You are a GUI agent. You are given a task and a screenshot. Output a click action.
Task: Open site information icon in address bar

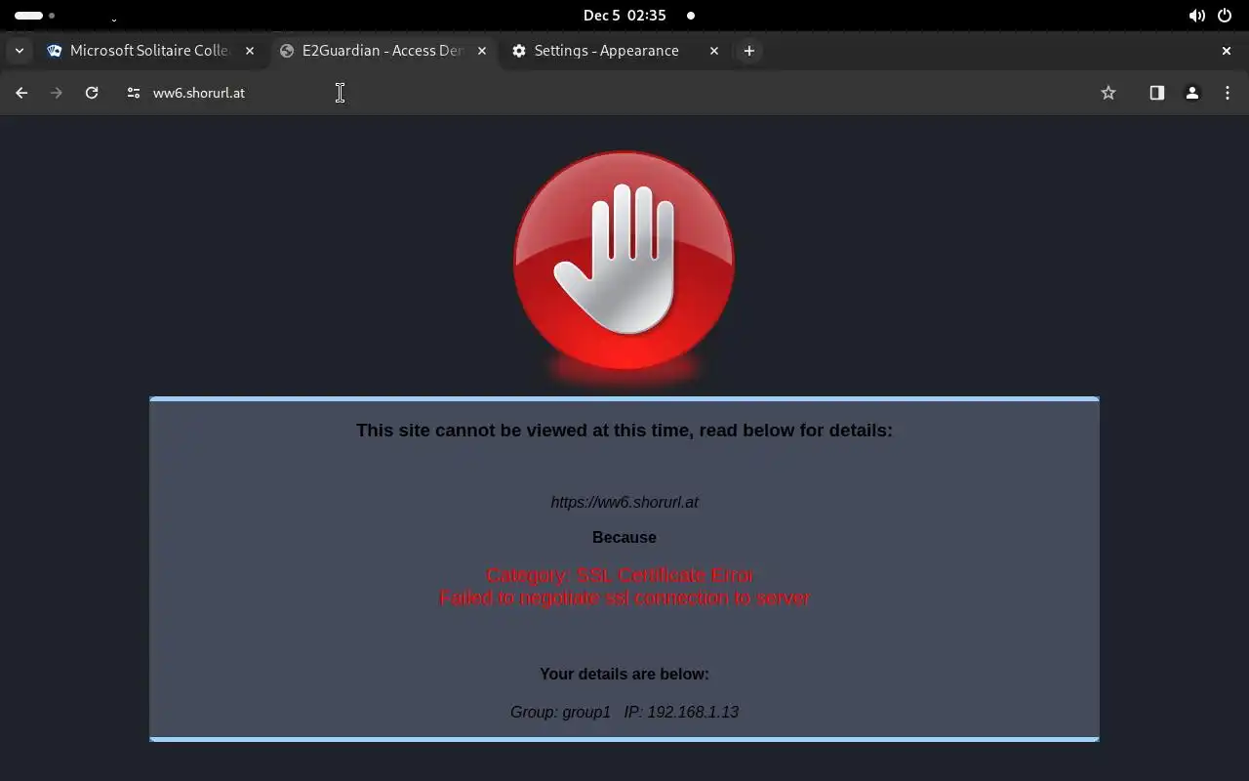click(x=134, y=93)
